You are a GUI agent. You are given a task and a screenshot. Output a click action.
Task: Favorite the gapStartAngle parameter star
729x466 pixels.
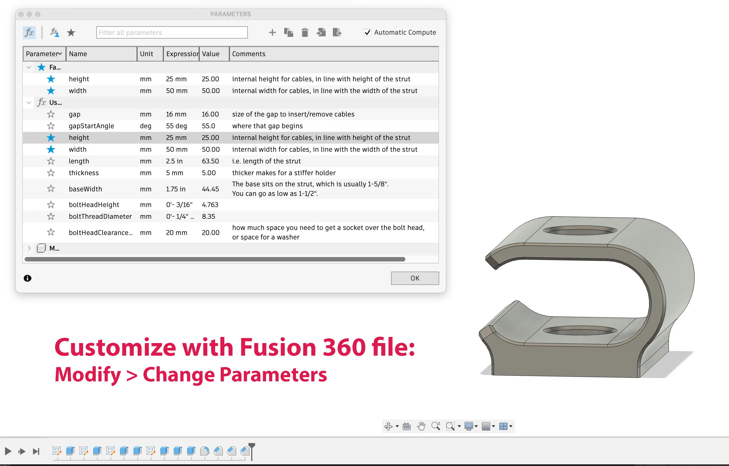click(x=51, y=126)
